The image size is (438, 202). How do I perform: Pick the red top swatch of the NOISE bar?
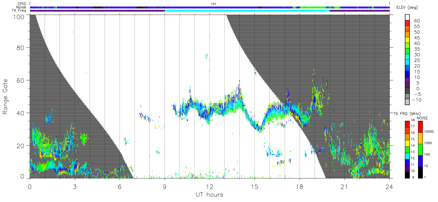[421, 126]
